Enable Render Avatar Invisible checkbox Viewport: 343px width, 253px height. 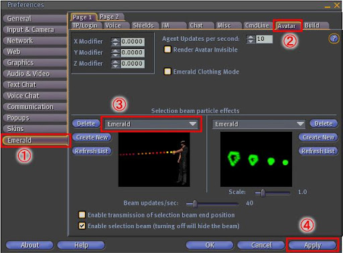[x=167, y=50]
